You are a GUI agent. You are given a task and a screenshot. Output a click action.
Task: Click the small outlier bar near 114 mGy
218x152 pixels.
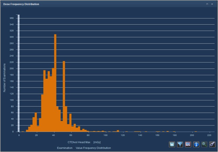coord(118,131)
